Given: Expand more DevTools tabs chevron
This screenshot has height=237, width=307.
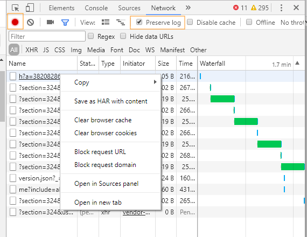Looking at the screenshot, I should 188,8.
